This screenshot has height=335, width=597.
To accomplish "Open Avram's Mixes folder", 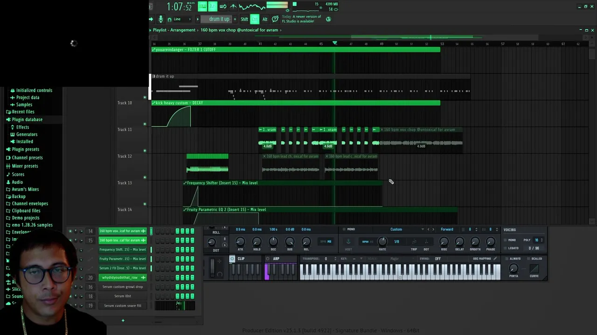I will click(x=25, y=189).
